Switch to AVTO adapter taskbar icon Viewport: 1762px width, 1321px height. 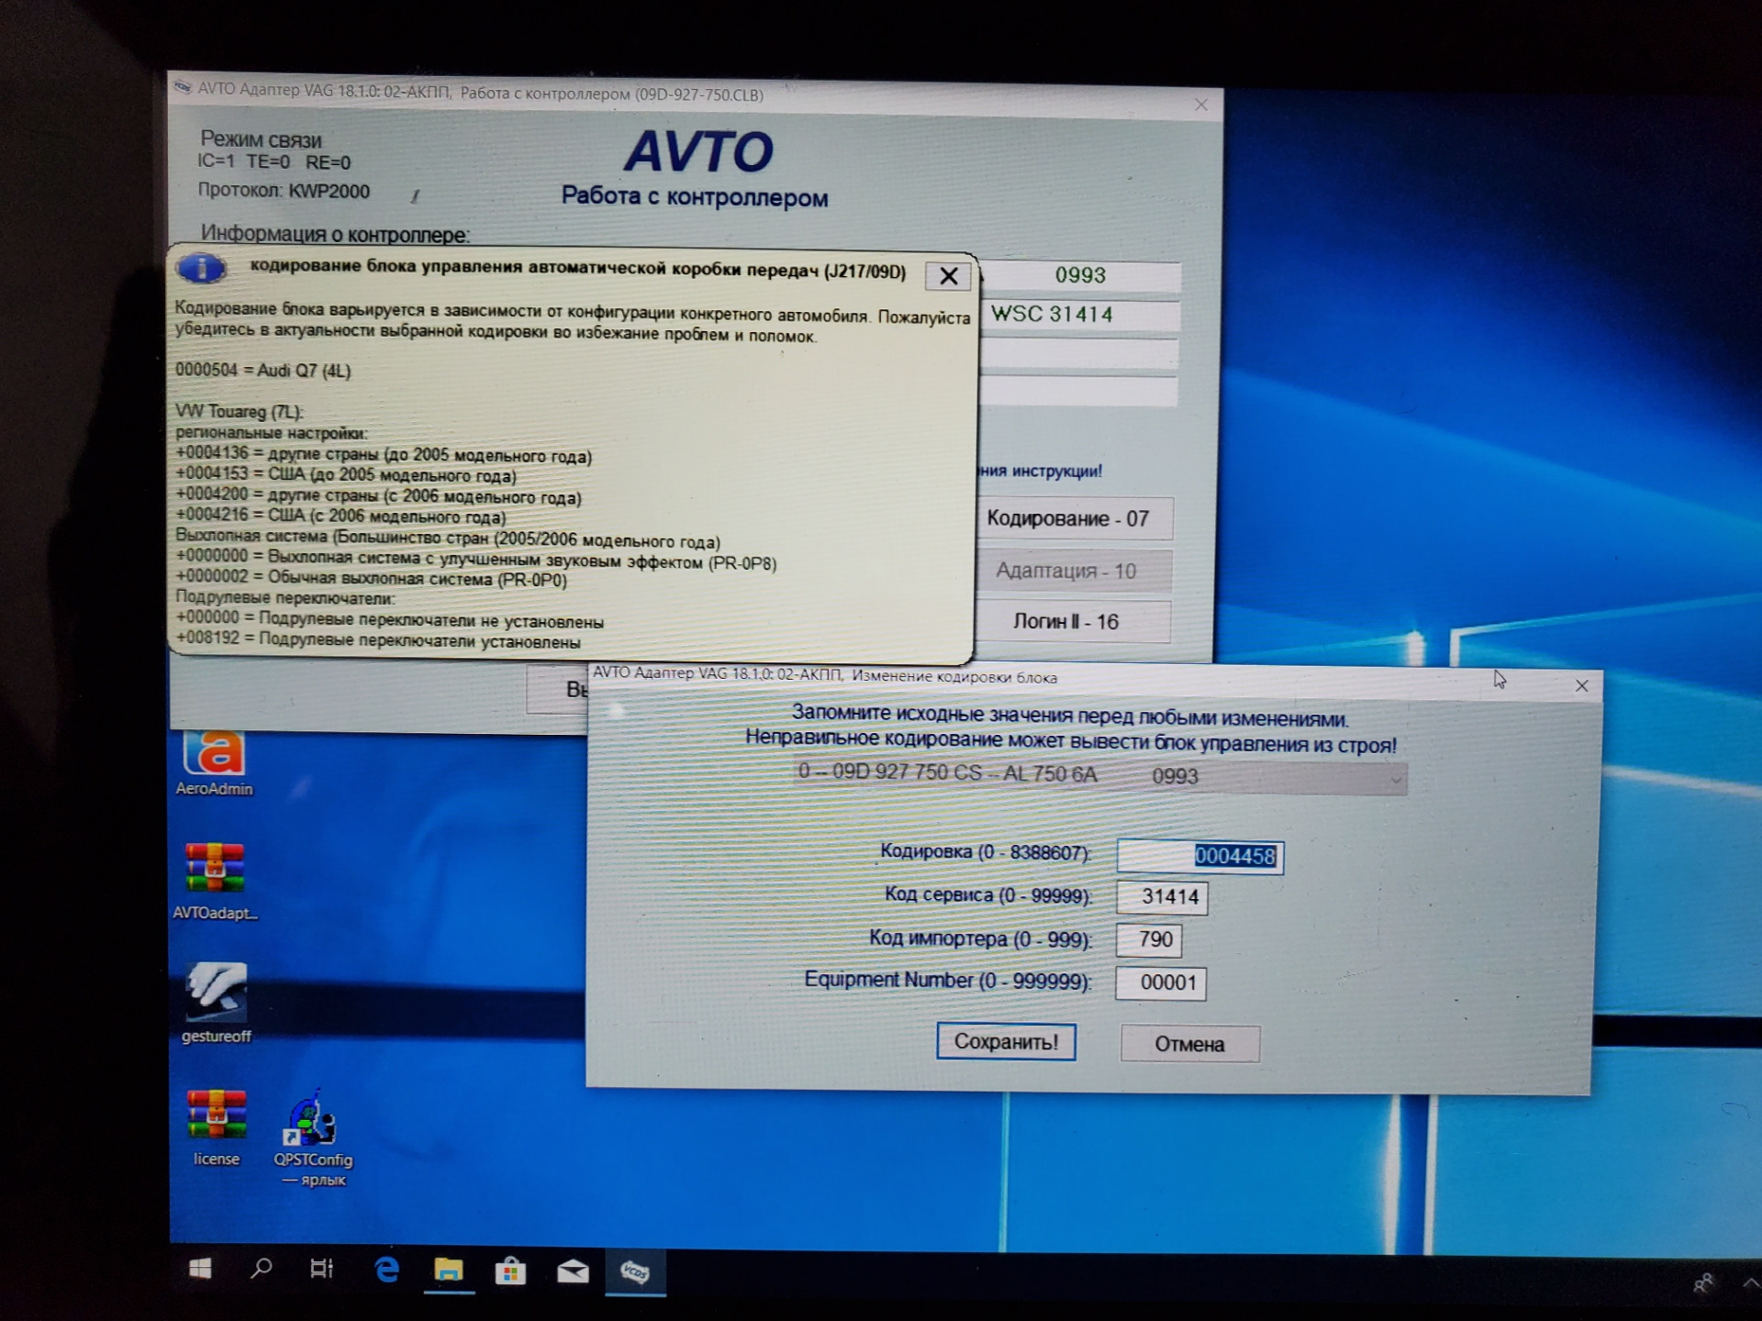click(x=635, y=1271)
